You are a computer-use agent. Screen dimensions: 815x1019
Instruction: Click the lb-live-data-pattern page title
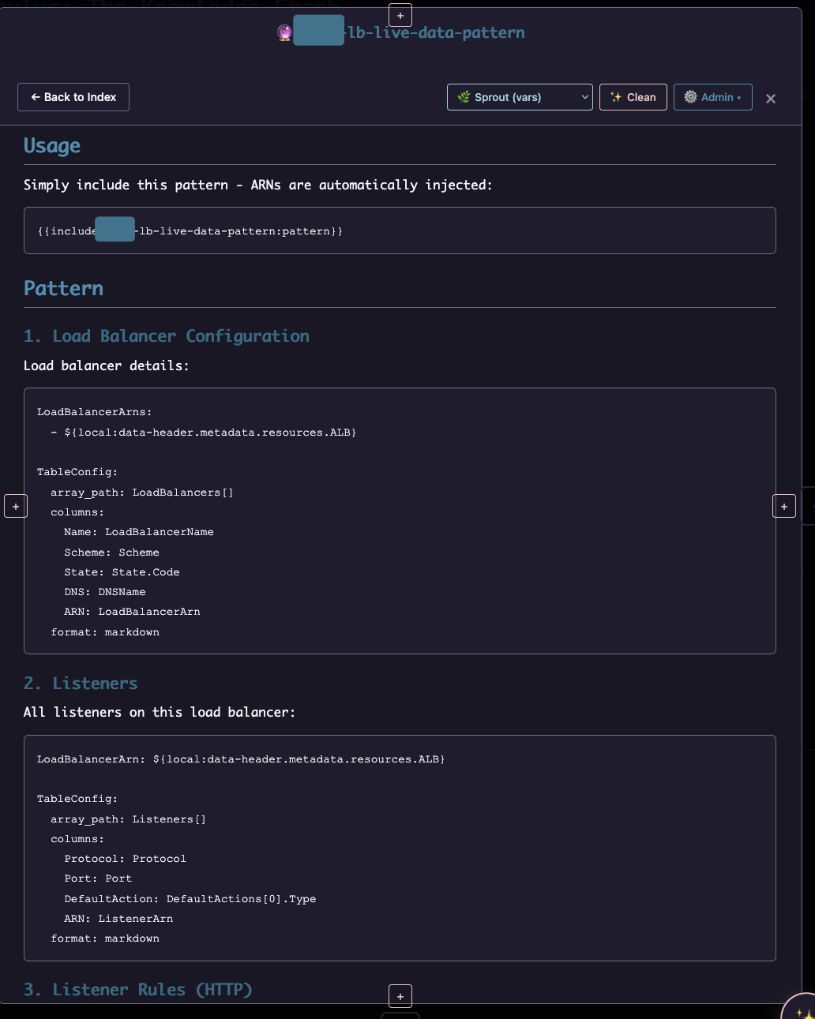[435, 33]
